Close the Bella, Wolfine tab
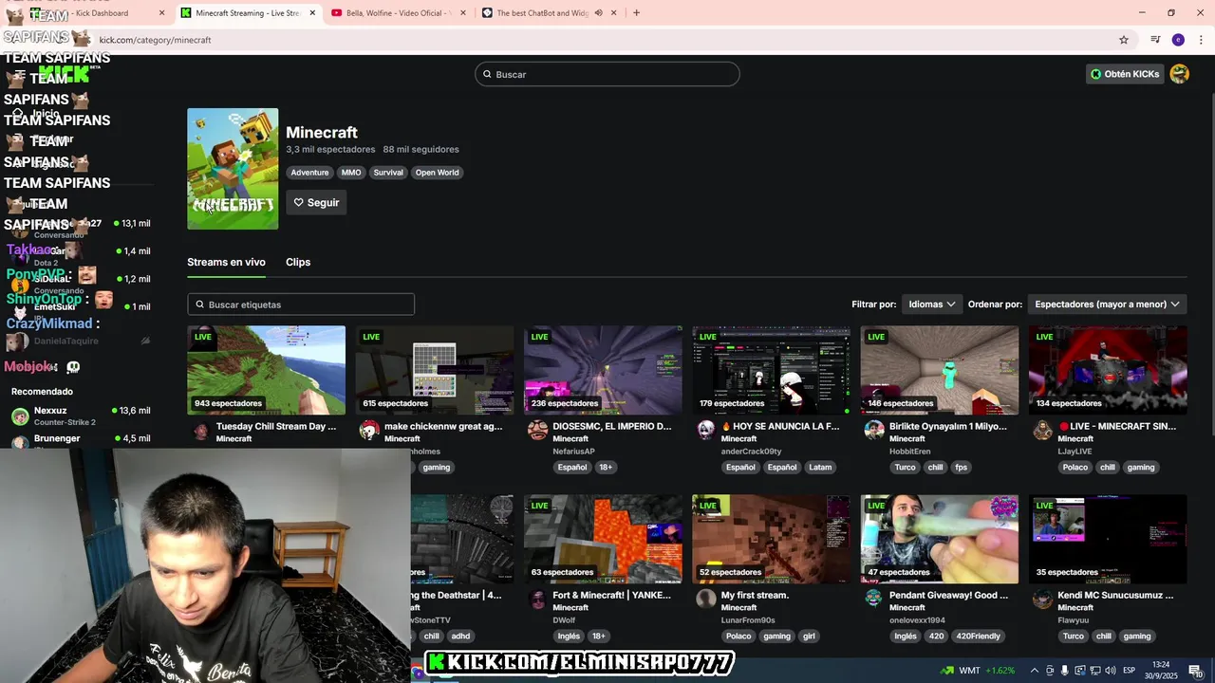 click(463, 13)
